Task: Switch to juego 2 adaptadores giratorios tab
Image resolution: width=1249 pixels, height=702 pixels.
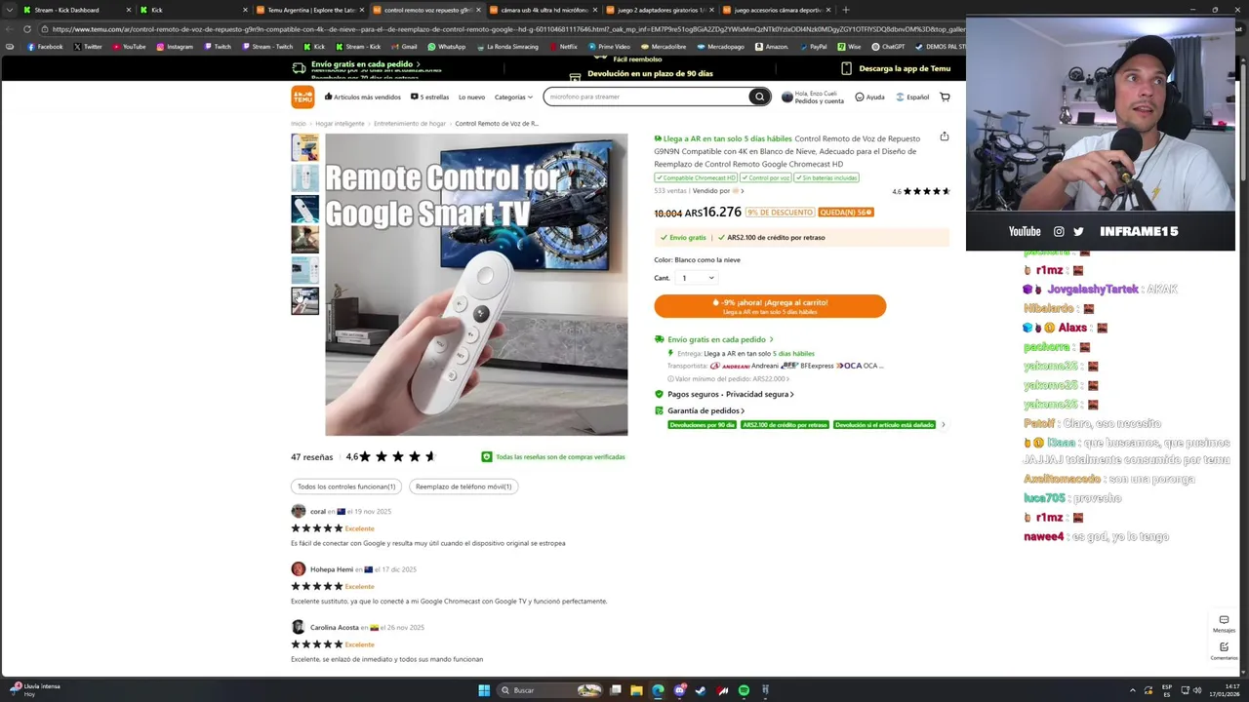Action: click(x=660, y=10)
